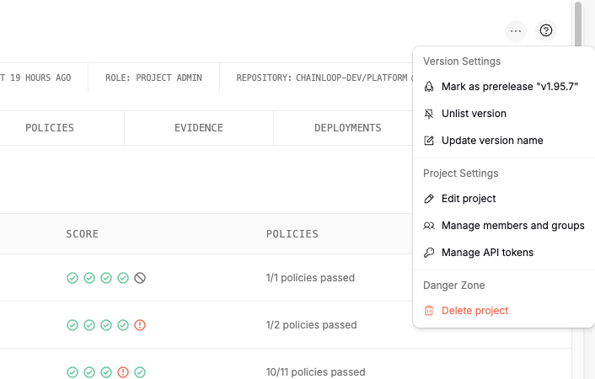This screenshot has width=595, height=379.
Task: Click the "10/11 policies passed" text
Action: [x=316, y=371]
